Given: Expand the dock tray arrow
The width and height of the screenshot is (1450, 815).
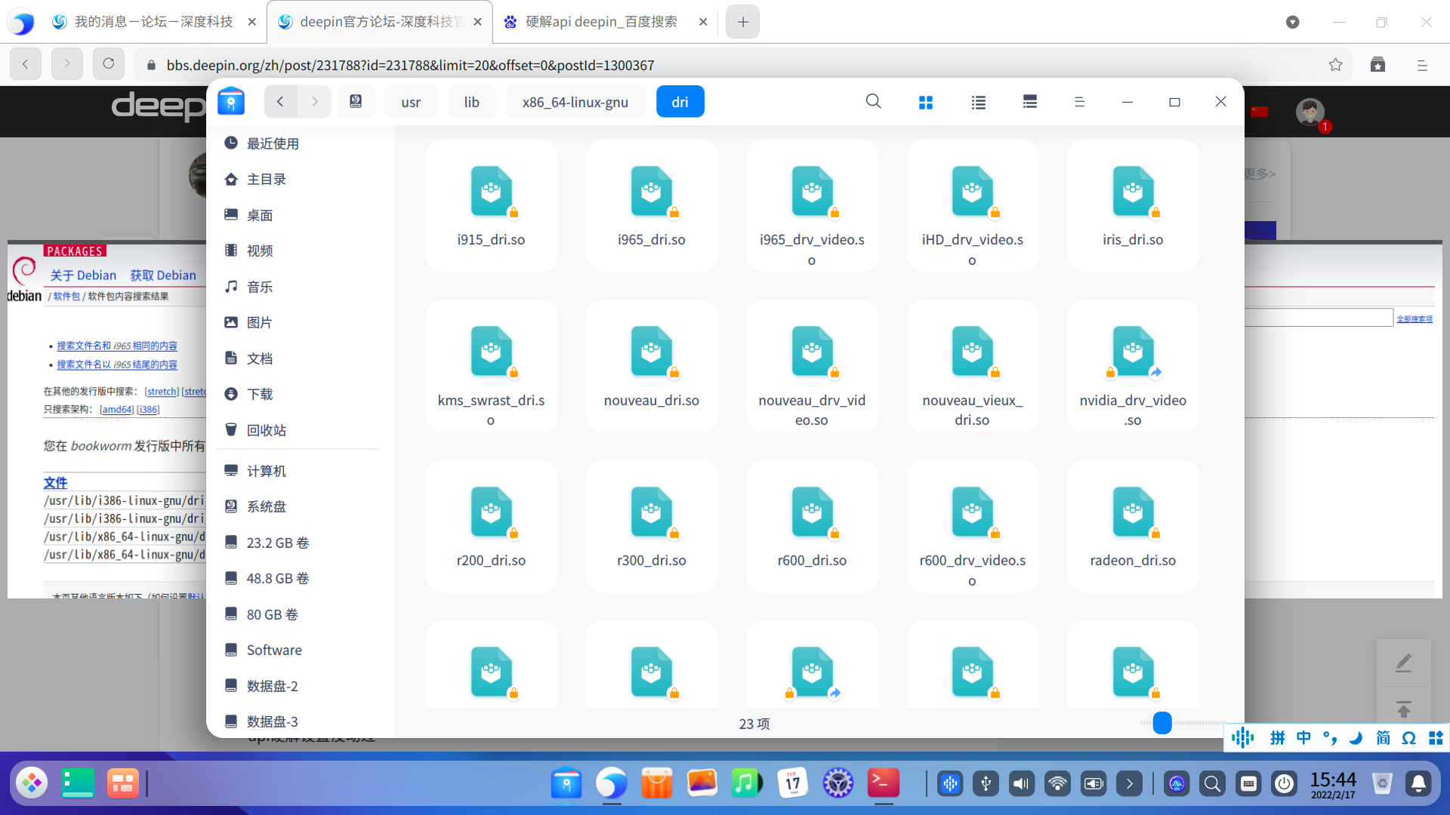Looking at the screenshot, I should [1129, 784].
